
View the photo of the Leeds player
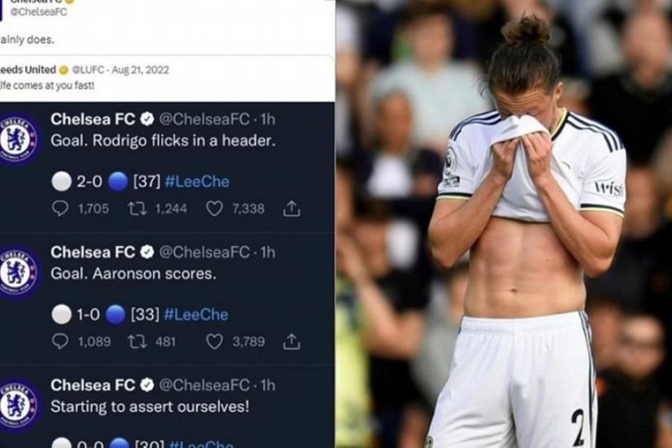504,224
